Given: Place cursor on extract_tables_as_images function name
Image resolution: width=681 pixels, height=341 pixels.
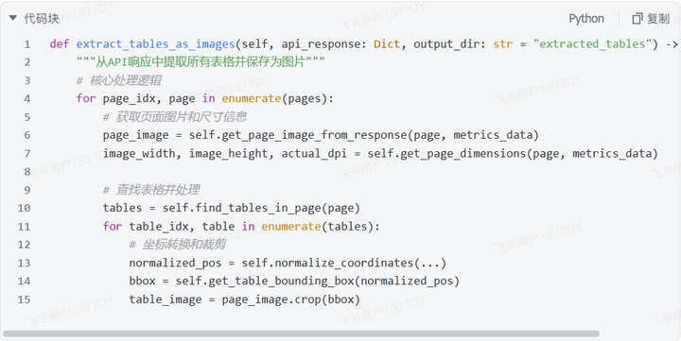Looking at the screenshot, I should tap(155, 44).
